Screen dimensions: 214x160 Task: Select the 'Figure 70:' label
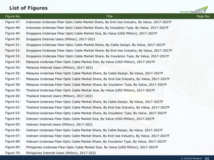click(13, 153)
